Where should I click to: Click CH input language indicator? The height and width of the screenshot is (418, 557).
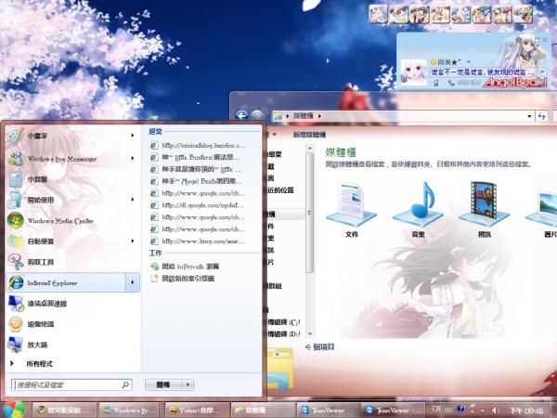pyautogui.click(x=436, y=409)
